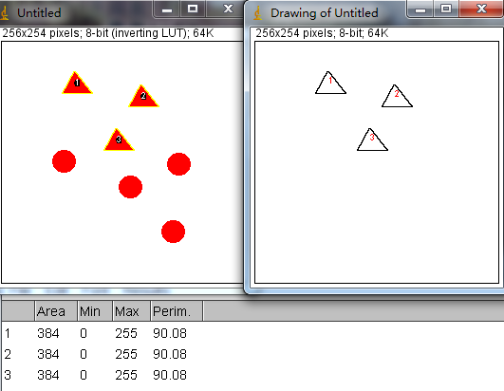Click outlined triangle 3 in Drawing window

372,141
